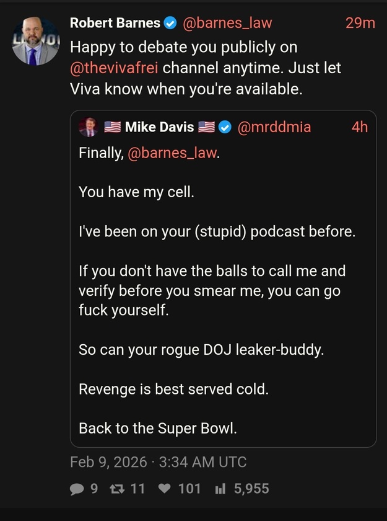The image size is (387, 521).
Task: Click the 101 likes count
Action: pos(189,489)
